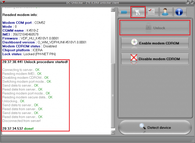Open the user account tab
This screenshot has width=195, height=143.
tap(166, 12)
